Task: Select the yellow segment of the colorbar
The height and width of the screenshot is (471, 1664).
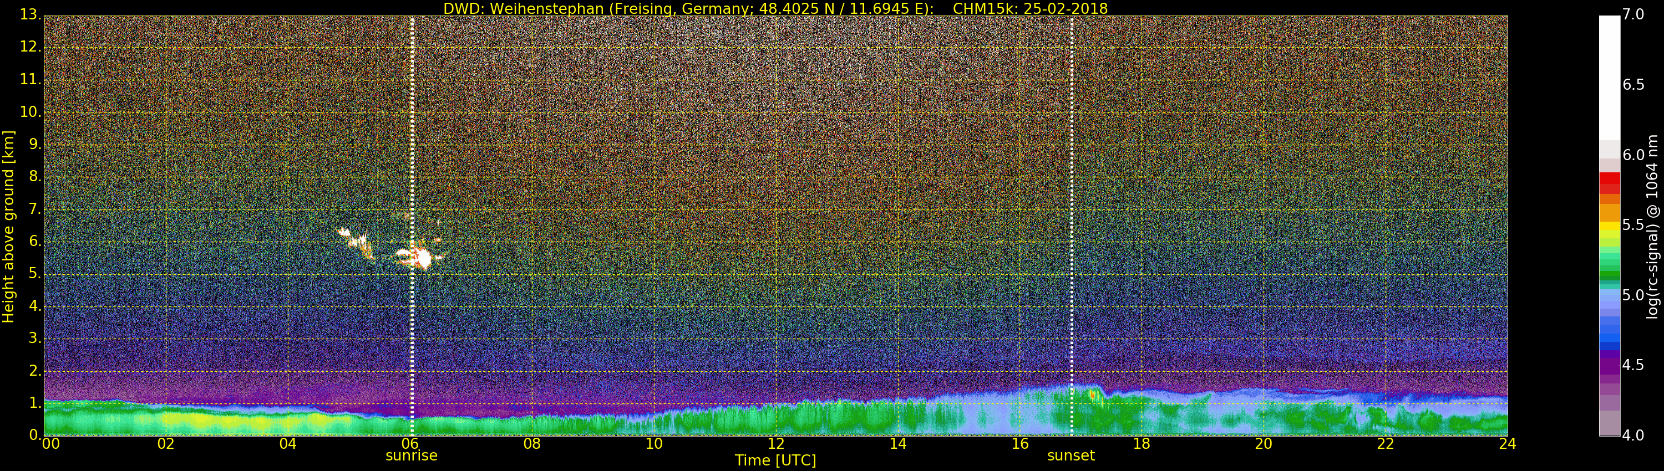Action: [1609, 227]
